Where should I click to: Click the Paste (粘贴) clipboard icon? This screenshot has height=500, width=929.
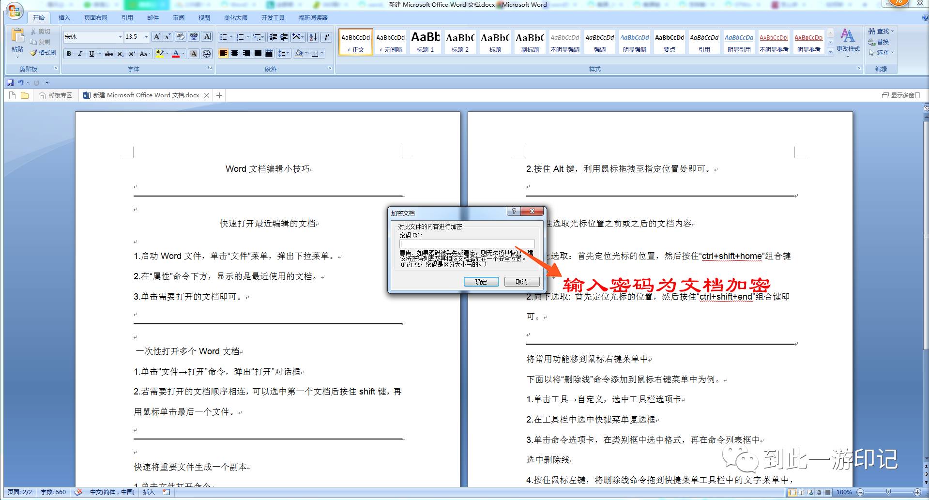click(x=17, y=36)
